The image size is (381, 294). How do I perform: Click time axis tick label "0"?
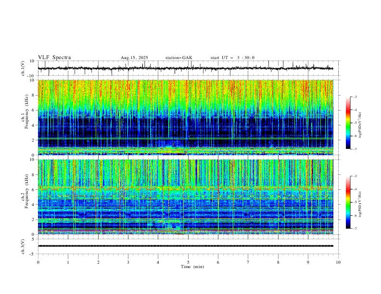[38, 262]
